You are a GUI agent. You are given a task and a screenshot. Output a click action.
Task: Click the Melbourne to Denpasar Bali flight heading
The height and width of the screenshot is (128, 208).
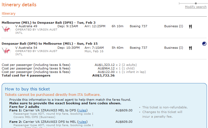[x=48, y=22]
